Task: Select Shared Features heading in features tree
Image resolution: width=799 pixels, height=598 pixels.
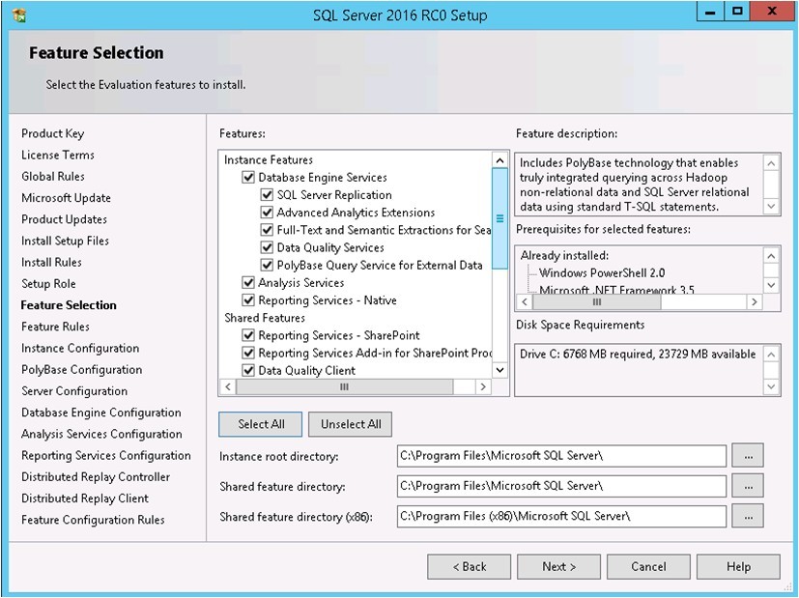Action: coord(265,318)
